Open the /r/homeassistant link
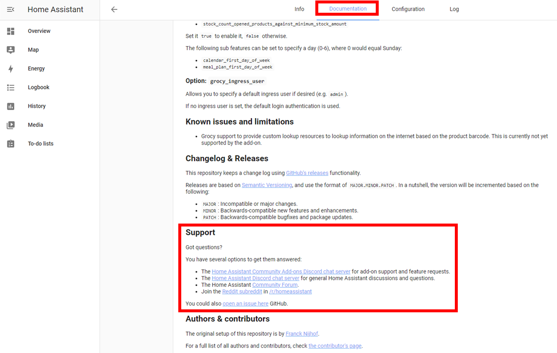The image size is (557, 353). pyautogui.click(x=290, y=292)
